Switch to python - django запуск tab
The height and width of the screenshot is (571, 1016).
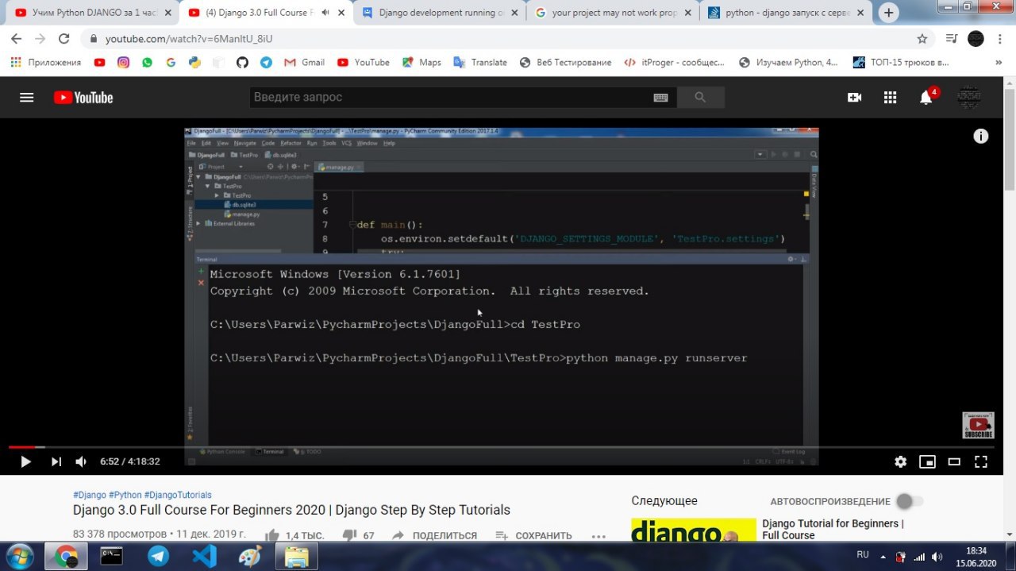point(784,13)
